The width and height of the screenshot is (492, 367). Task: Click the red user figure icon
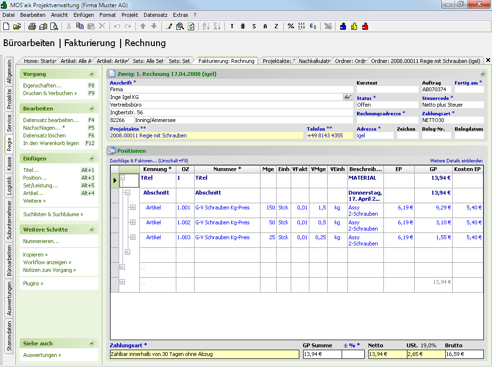[365, 26]
